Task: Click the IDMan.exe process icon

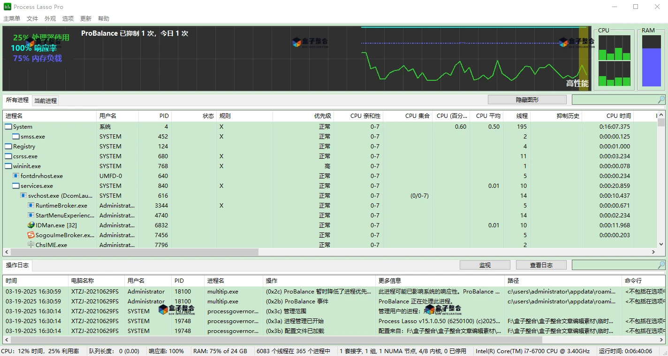Action: (x=31, y=225)
